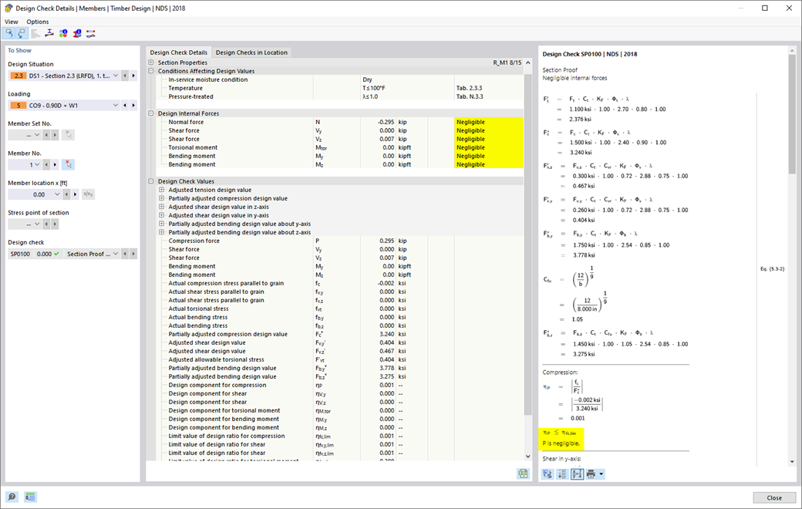Viewport: 802px width, 509px height.
Task: Open the Design check Section Proof dropdown
Action: tap(116, 254)
